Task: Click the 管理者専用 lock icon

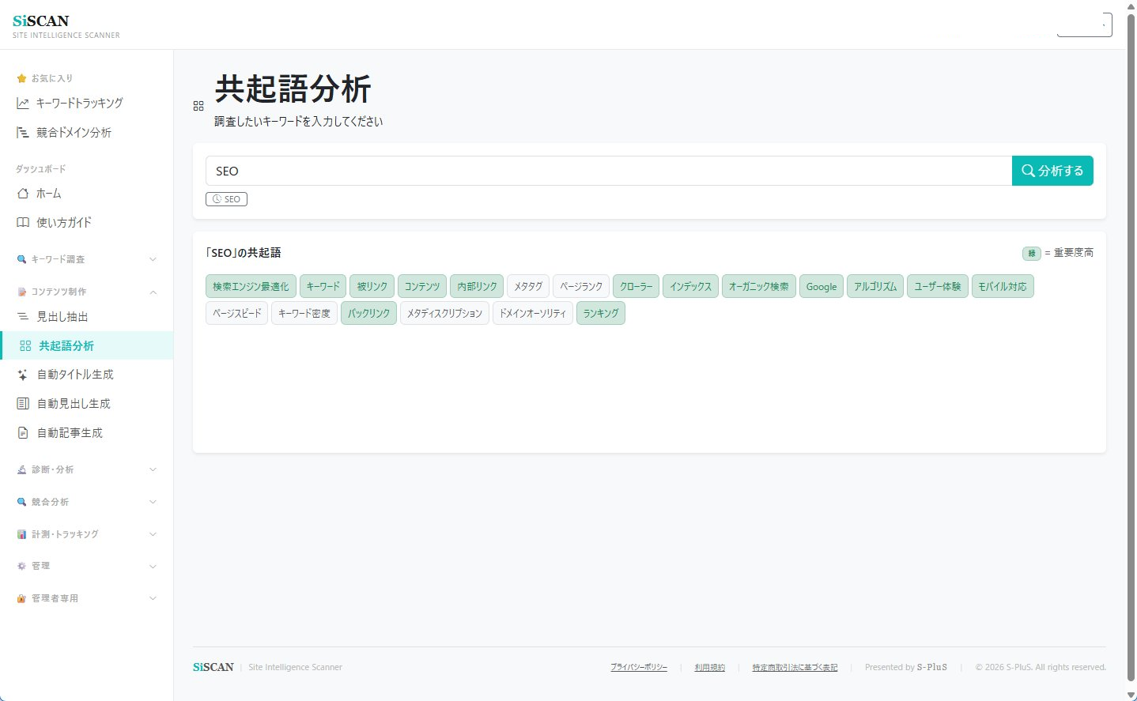Action: [x=21, y=599]
